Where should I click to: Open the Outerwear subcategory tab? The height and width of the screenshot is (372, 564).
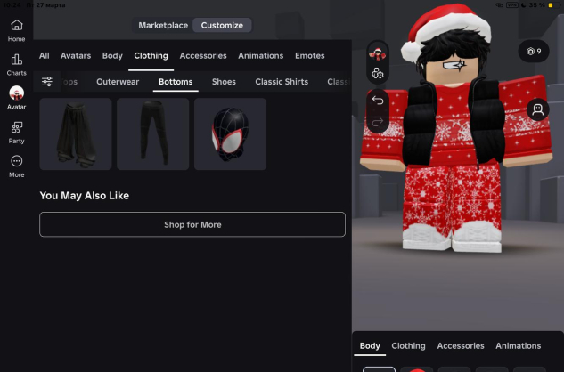pyautogui.click(x=118, y=82)
